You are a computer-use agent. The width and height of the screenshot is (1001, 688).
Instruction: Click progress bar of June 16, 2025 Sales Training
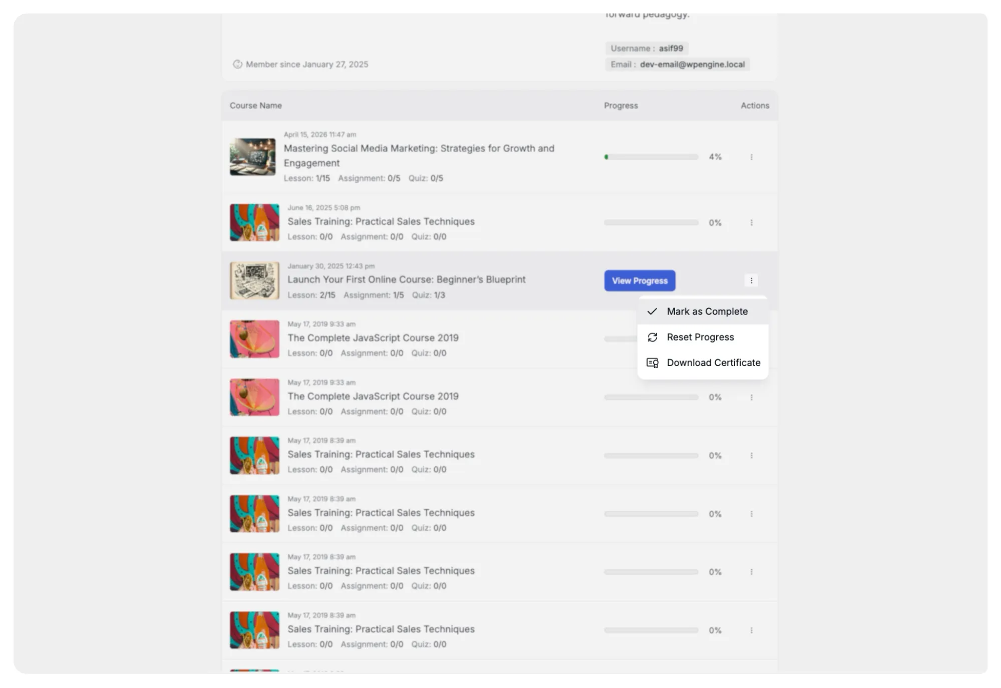[651, 222]
